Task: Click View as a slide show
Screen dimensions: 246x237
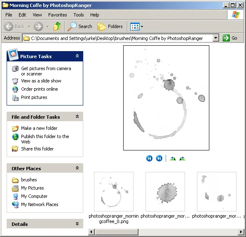Action: (41, 81)
